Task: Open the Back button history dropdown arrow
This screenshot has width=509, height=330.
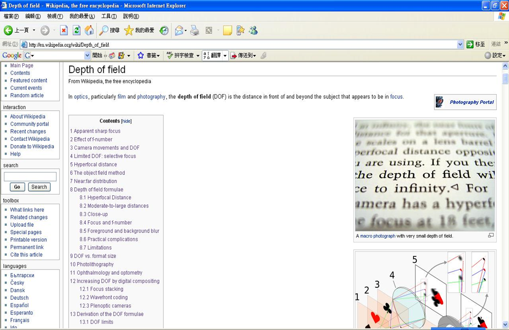Action: 34,31
